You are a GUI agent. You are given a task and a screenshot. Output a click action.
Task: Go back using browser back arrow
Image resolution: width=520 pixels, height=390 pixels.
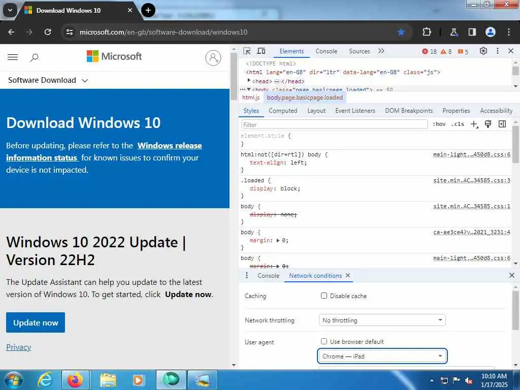click(11, 32)
